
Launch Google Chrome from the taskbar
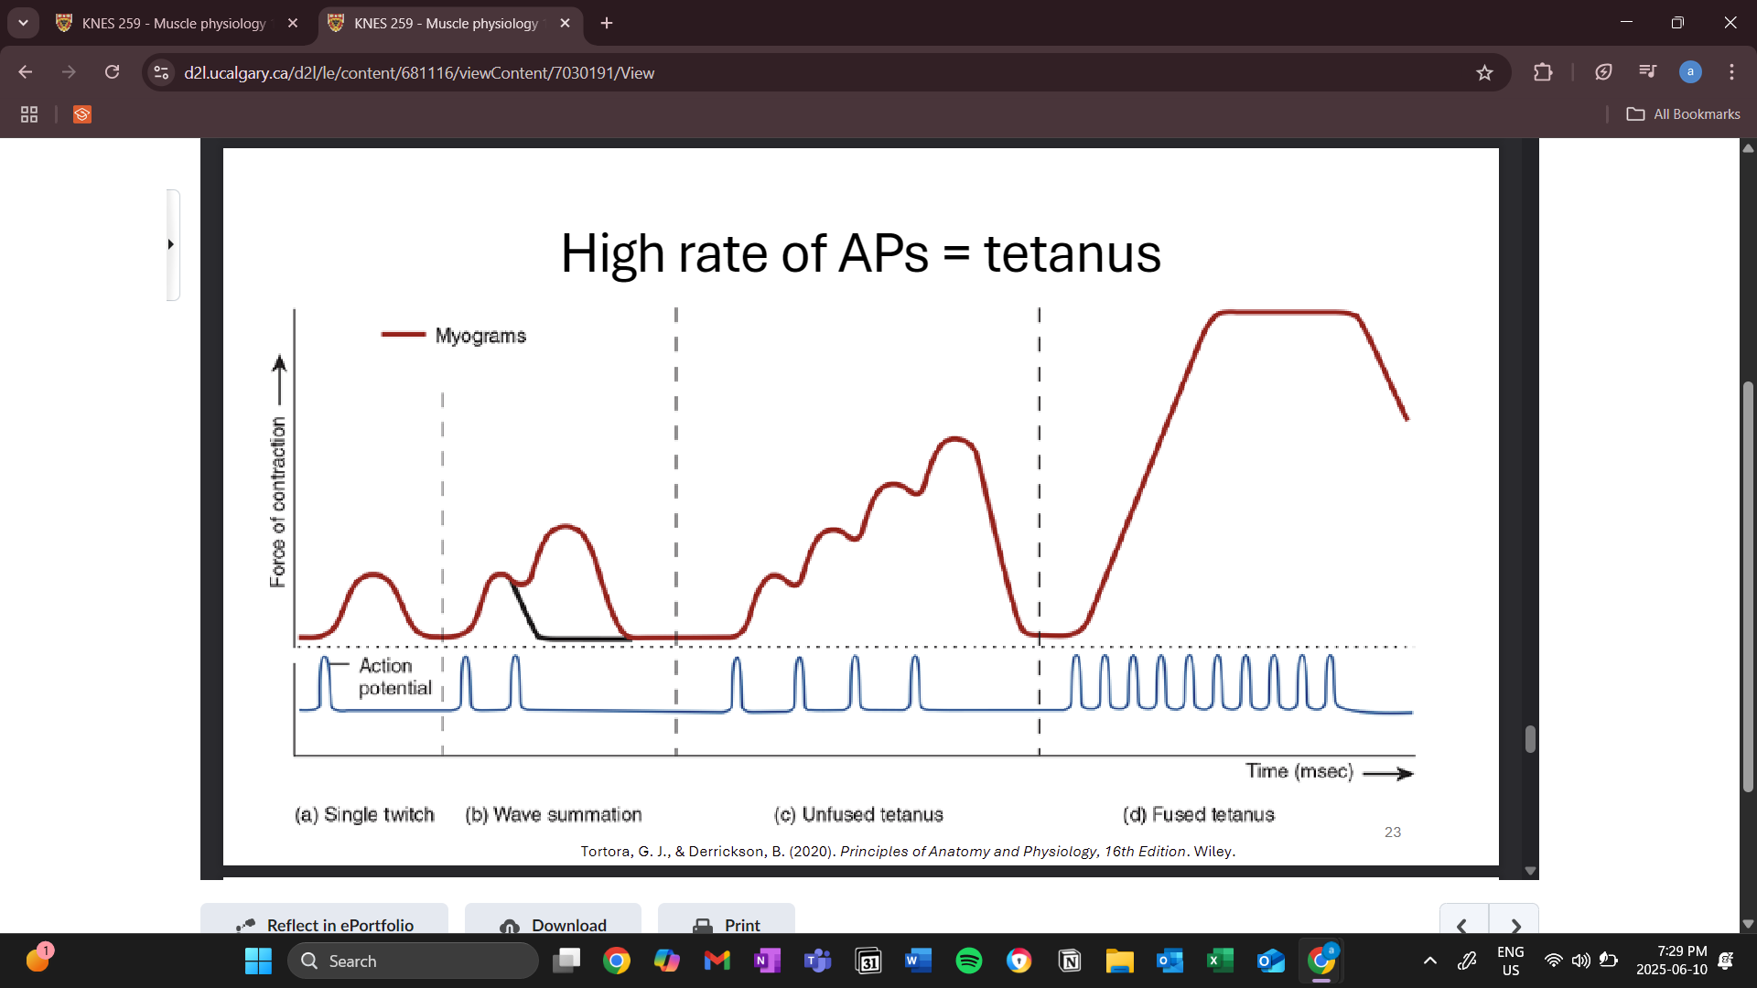click(617, 961)
